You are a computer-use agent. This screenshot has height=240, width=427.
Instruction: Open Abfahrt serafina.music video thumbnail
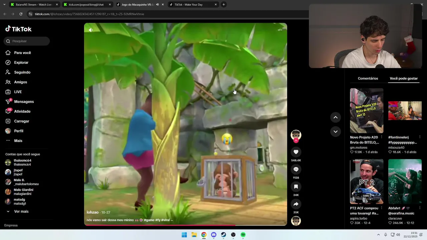pyautogui.click(x=405, y=182)
